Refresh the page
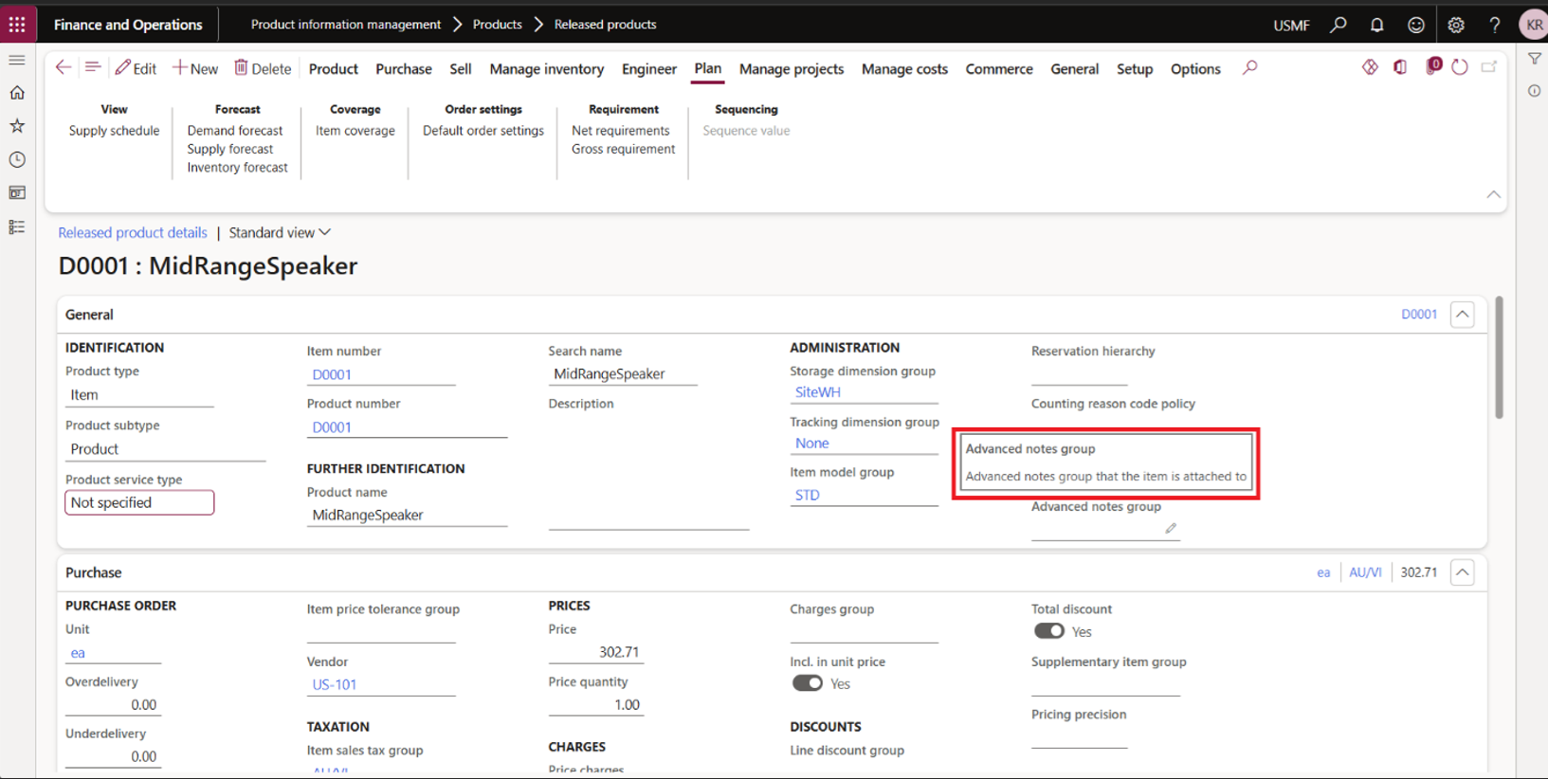Screen dimensions: 1548x779 pos(1460,67)
